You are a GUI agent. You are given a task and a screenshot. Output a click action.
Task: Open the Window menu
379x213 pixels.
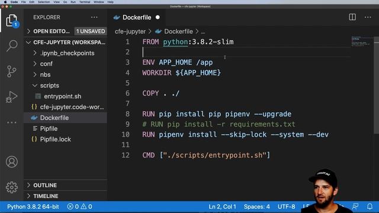coord(99,2)
